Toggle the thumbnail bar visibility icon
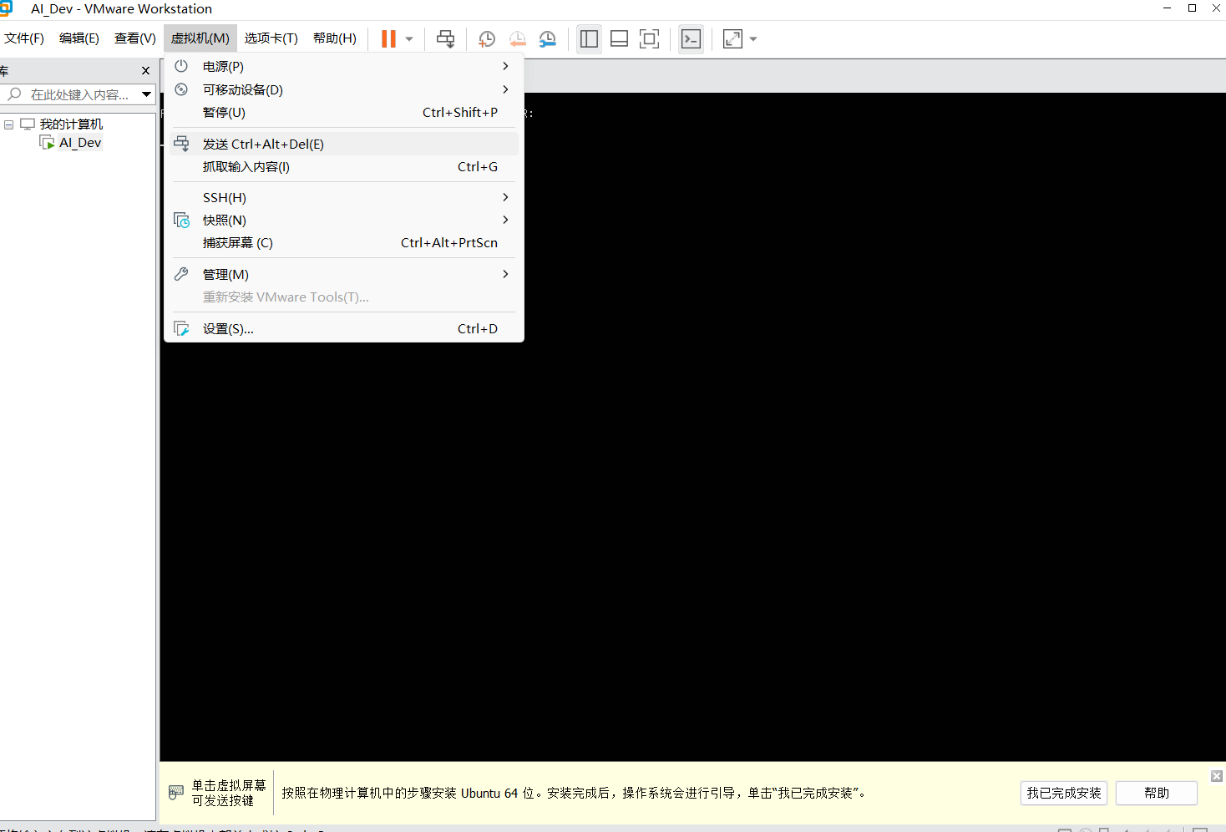This screenshot has width=1226, height=832. point(619,38)
